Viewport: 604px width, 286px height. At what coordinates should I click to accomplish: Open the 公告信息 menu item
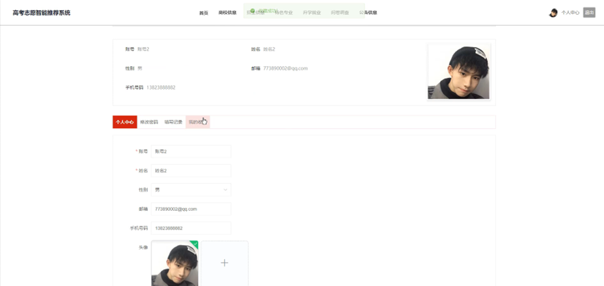coord(368,13)
